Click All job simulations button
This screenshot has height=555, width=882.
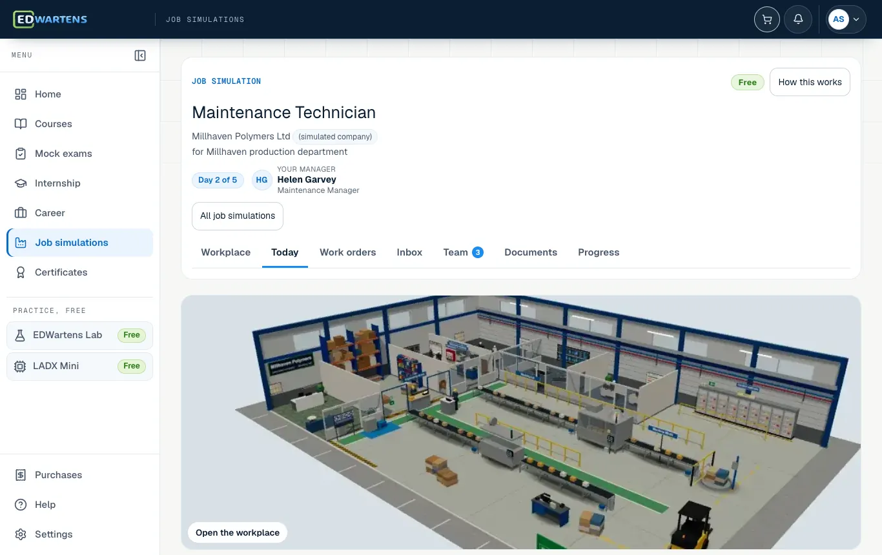point(238,216)
